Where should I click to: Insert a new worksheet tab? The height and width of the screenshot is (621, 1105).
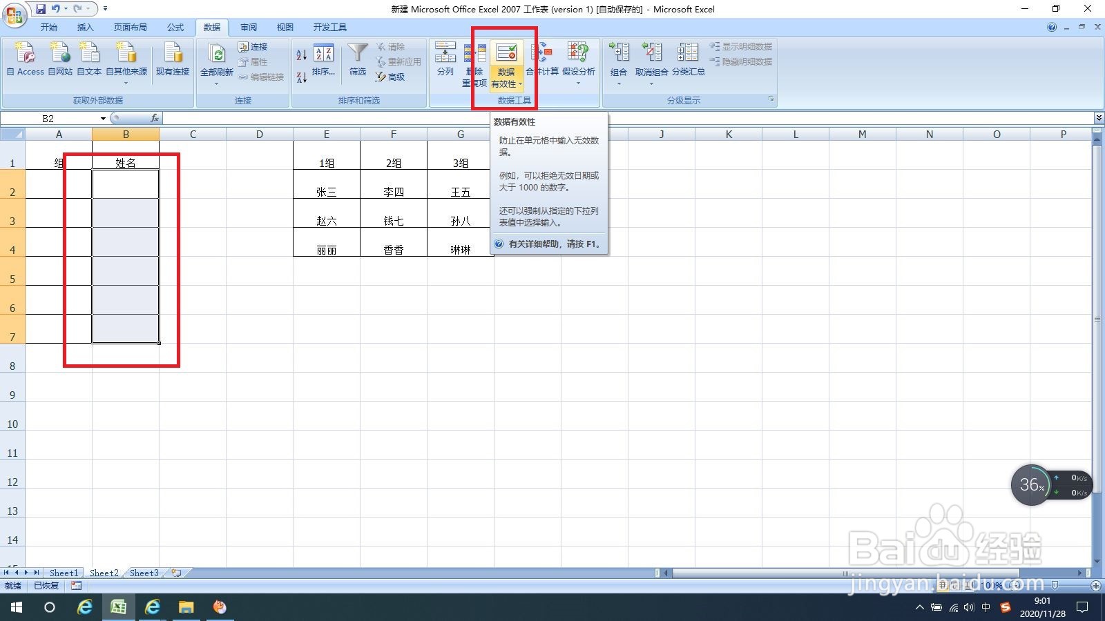177,573
